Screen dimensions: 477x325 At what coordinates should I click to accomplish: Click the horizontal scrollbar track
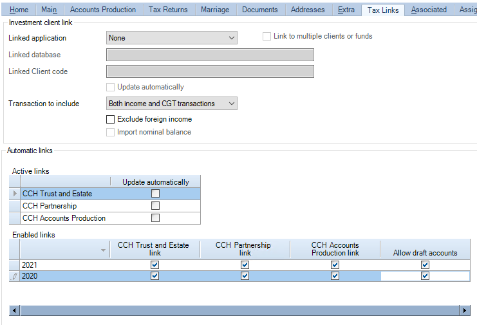click(x=239, y=310)
